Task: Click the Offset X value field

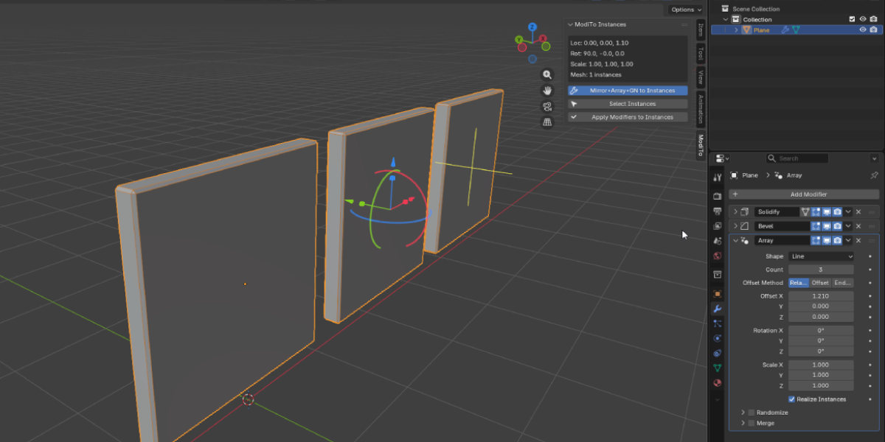Action: point(821,296)
